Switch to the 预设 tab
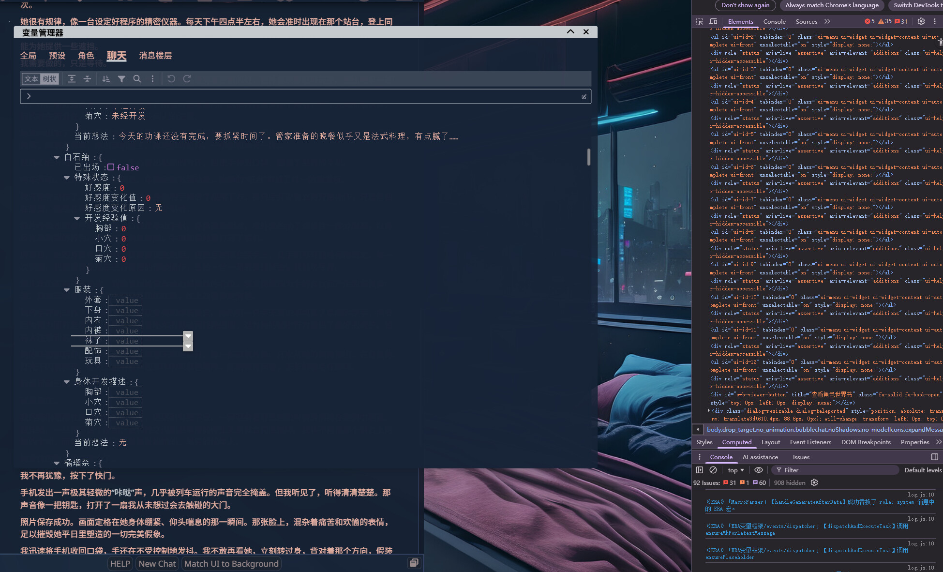The width and height of the screenshot is (943, 572). (x=57, y=56)
